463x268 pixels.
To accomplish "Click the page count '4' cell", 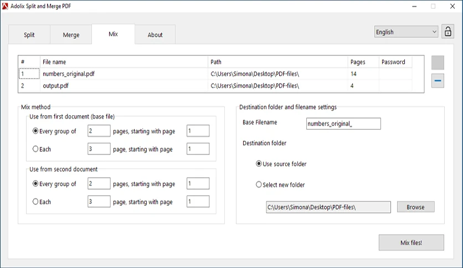I will click(x=363, y=86).
